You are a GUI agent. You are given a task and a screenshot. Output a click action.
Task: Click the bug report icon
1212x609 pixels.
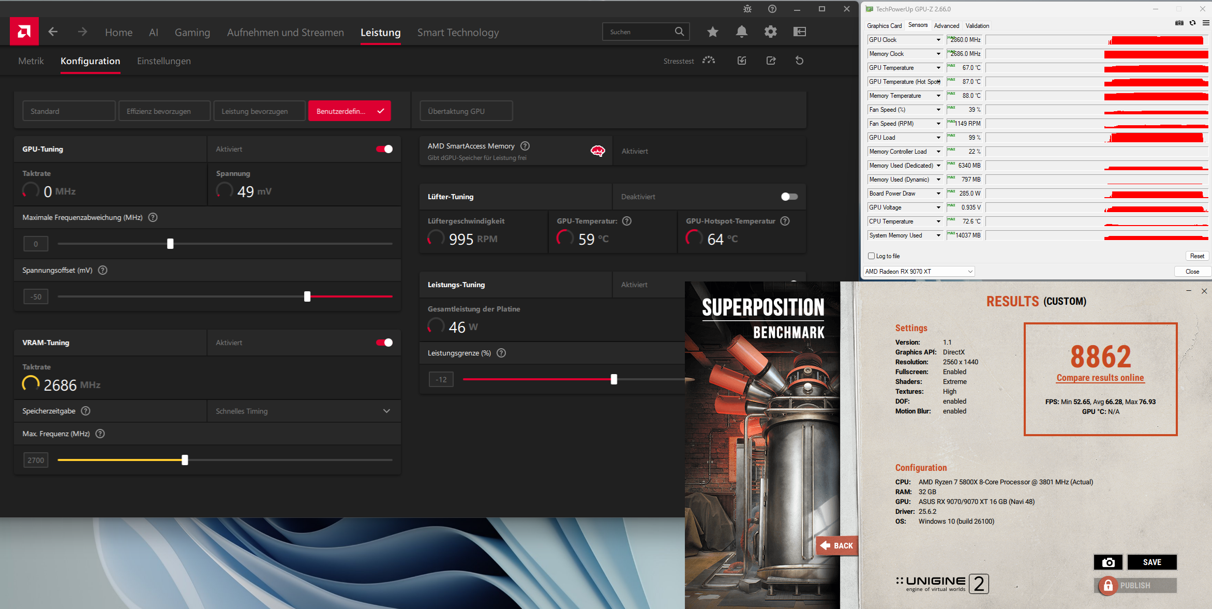click(x=747, y=9)
